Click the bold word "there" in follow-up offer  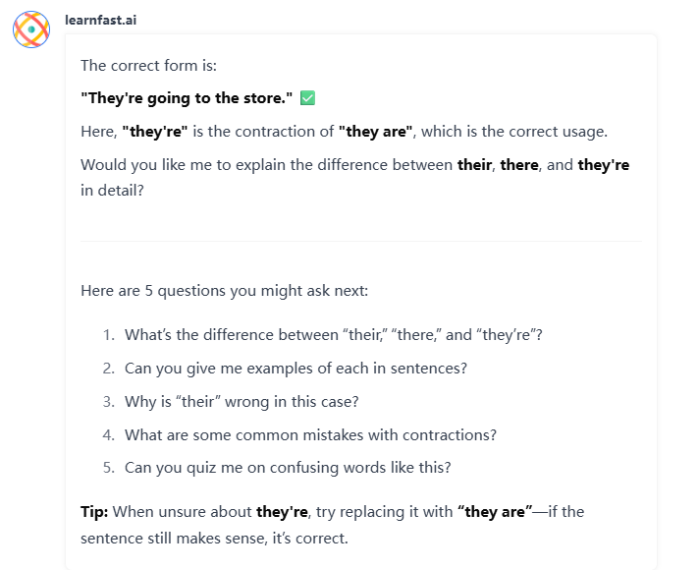[x=519, y=165]
